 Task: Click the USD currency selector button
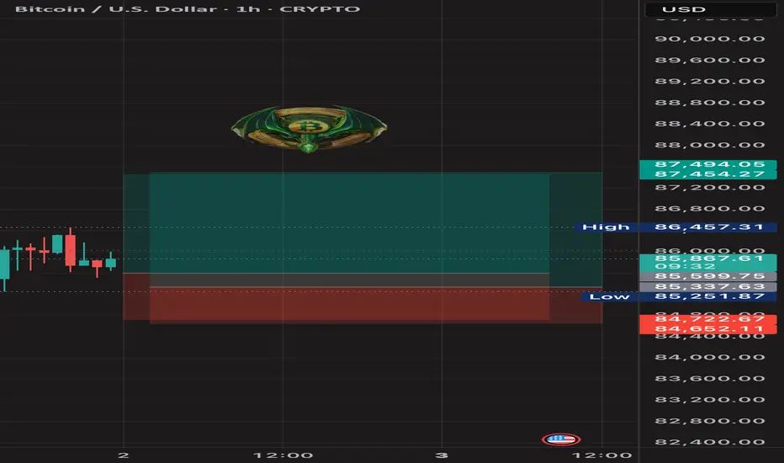pos(710,9)
